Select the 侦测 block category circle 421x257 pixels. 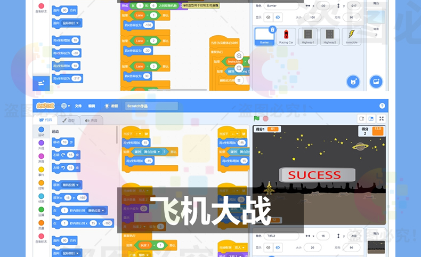pyautogui.click(x=41, y=196)
